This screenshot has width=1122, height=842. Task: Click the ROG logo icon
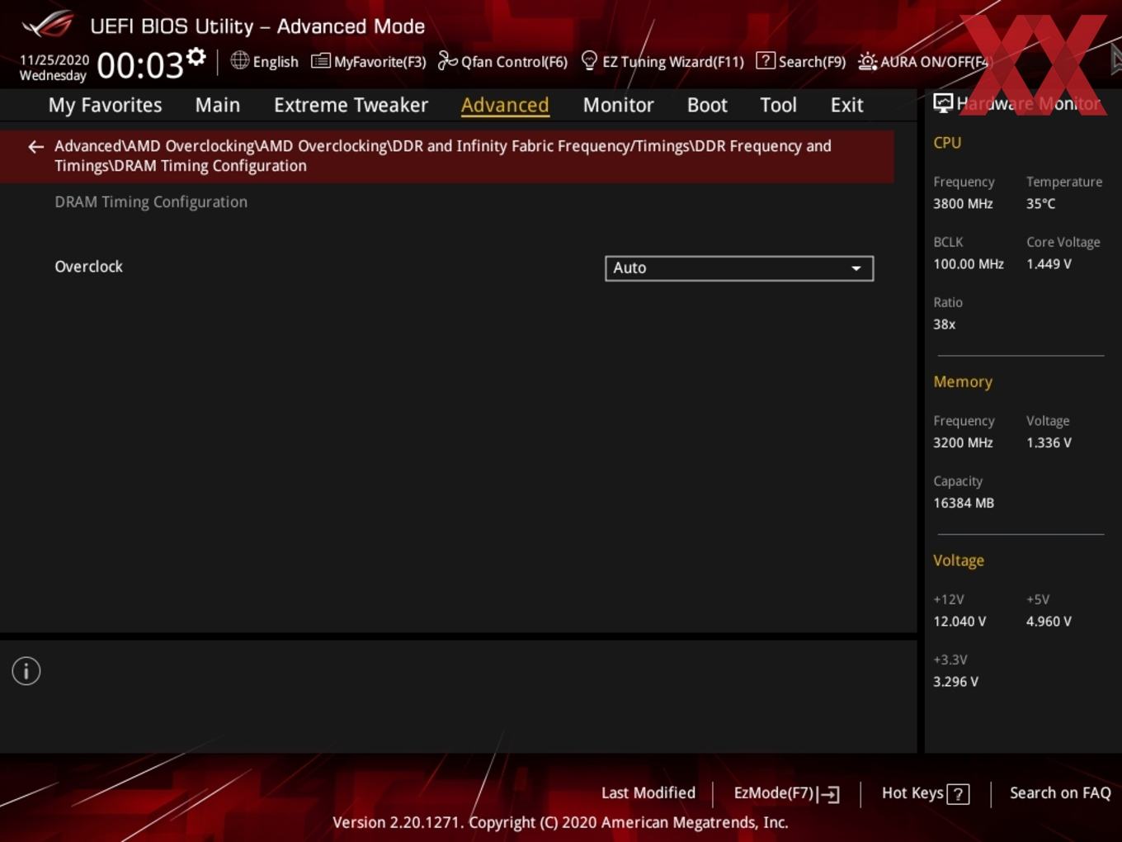pyautogui.click(x=48, y=25)
